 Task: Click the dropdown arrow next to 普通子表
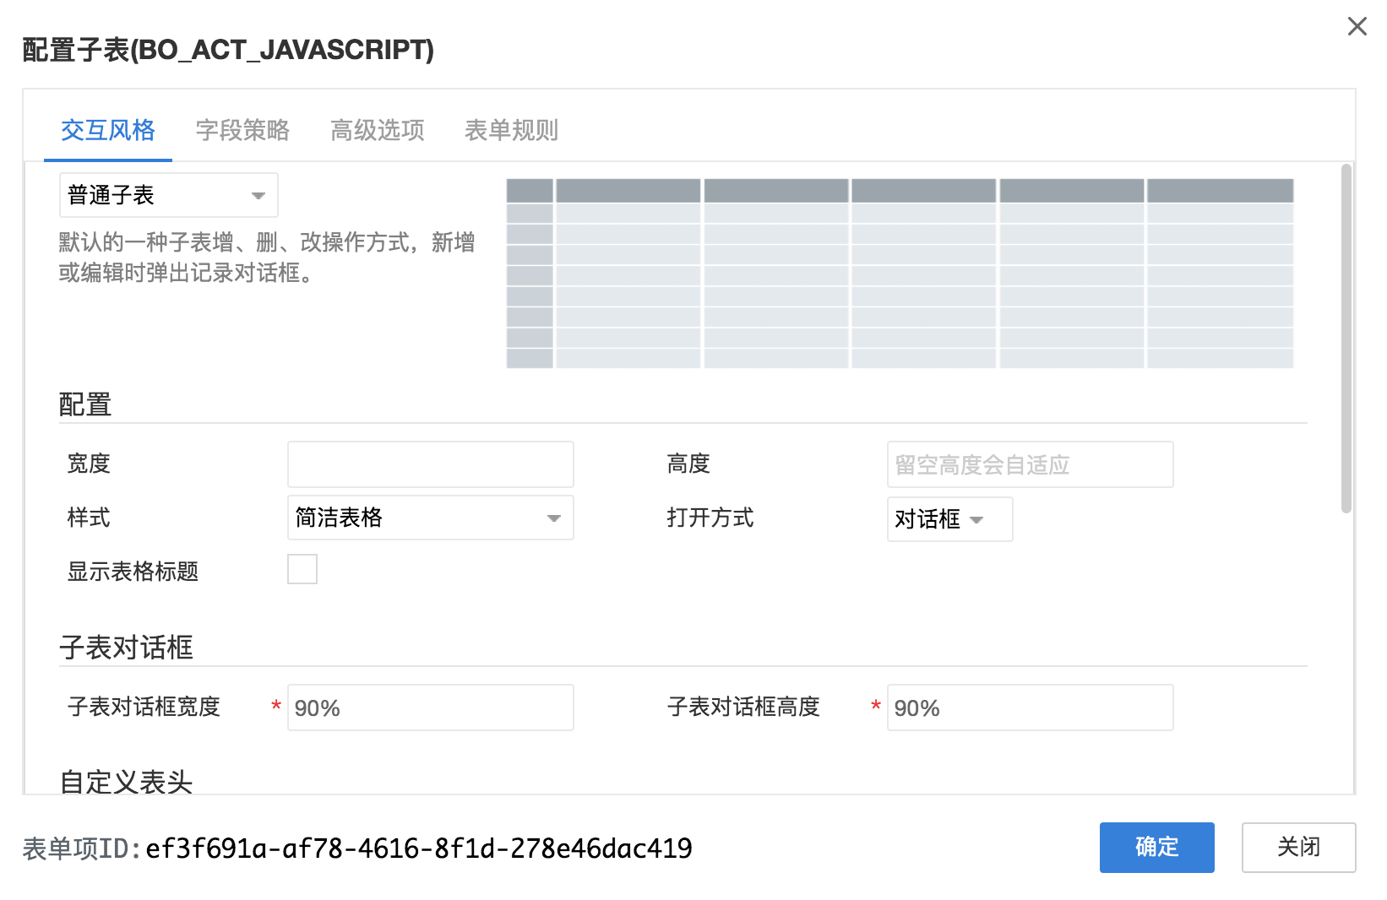click(258, 196)
